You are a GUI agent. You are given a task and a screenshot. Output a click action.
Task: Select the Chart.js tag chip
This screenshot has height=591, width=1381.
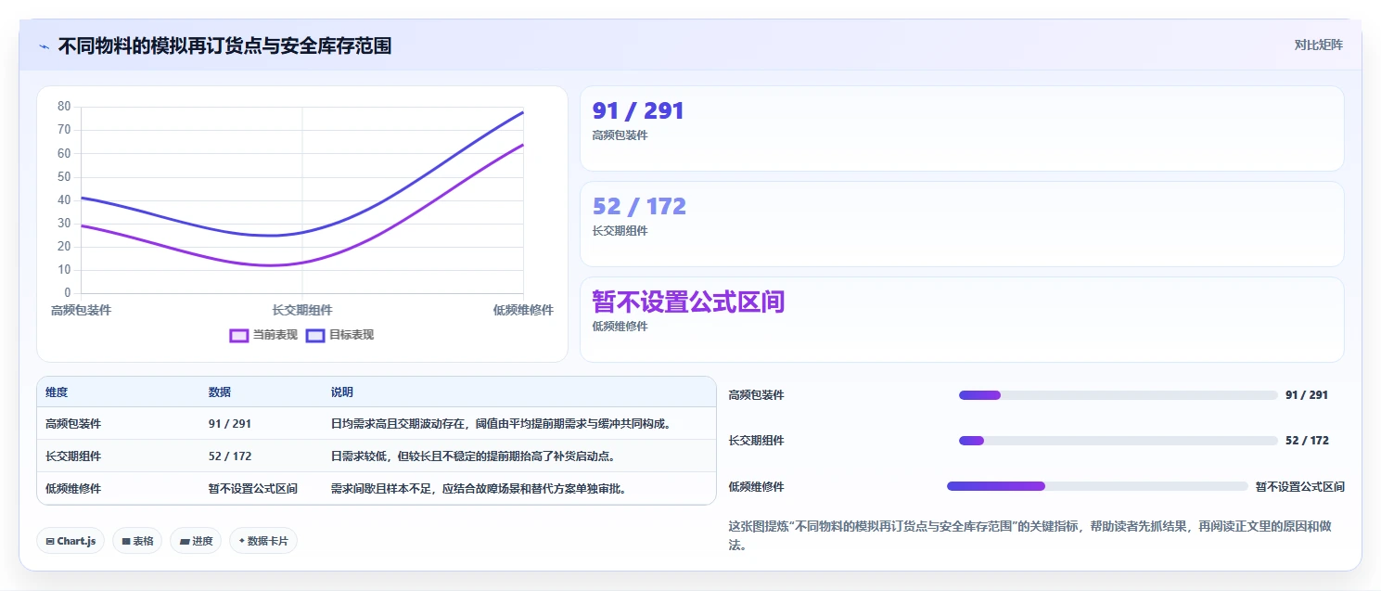(x=70, y=541)
